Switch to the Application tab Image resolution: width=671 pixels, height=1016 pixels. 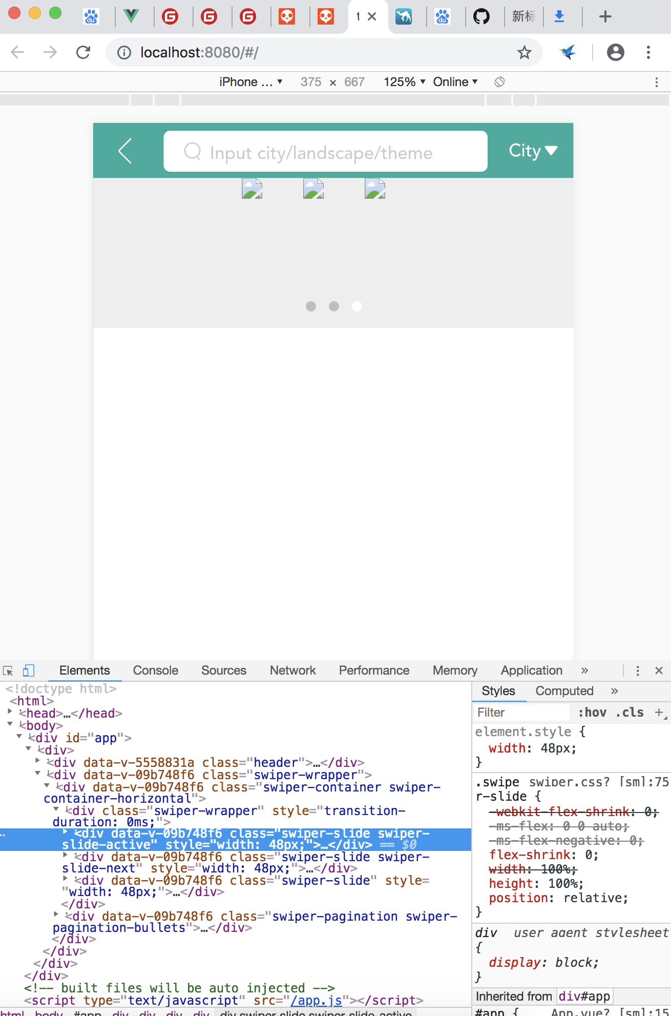click(x=532, y=670)
